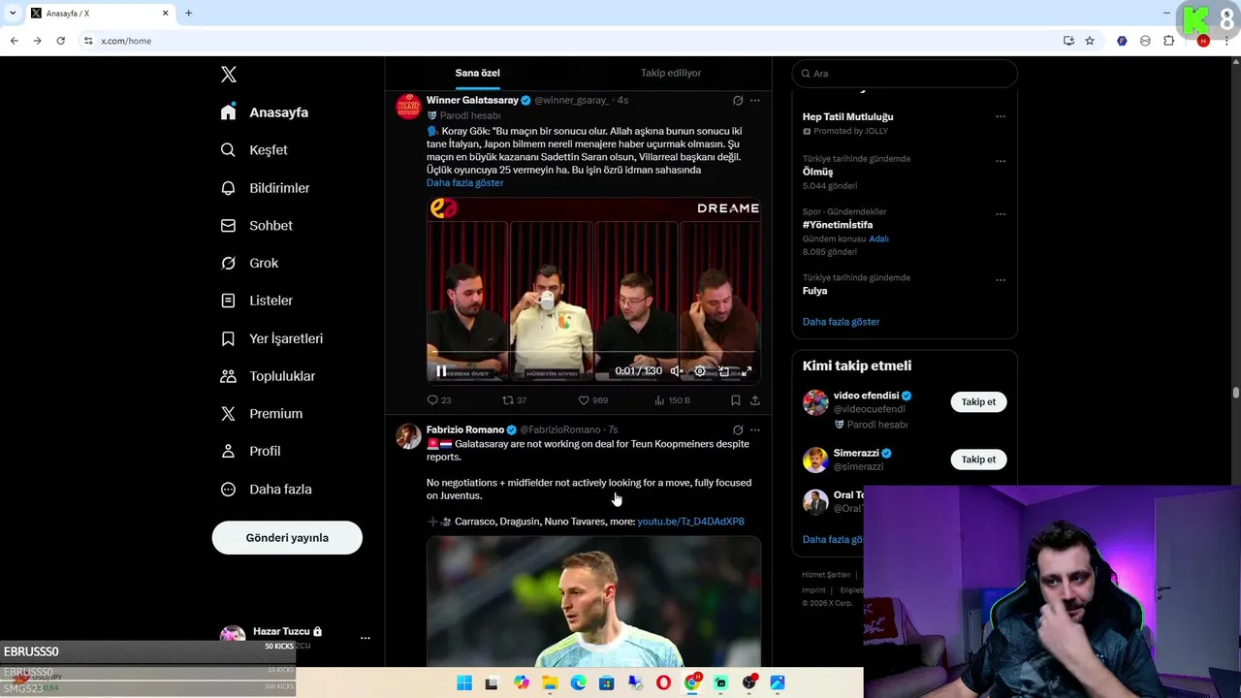Share the Winner Galatasaray post
The height and width of the screenshot is (698, 1241).
click(755, 400)
